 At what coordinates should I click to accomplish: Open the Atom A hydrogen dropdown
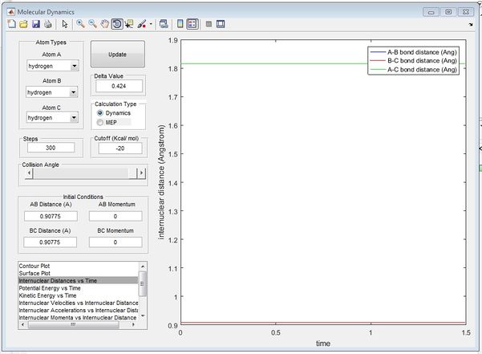pos(53,66)
